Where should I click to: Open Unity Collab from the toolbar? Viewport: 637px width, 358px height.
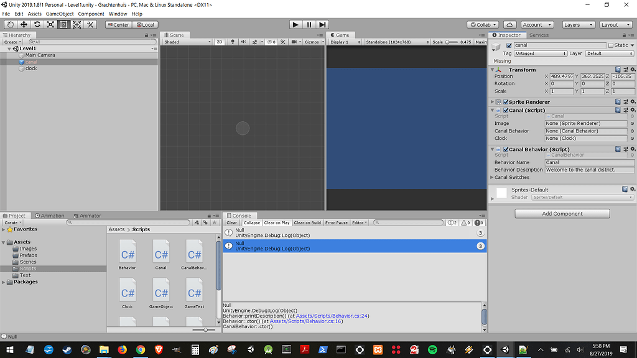tap(483, 24)
